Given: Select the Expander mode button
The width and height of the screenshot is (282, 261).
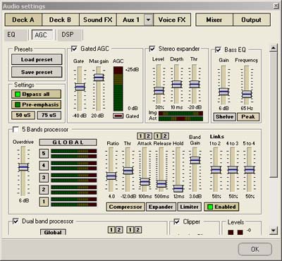Looking at the screenshot, I should click(161, 207).
